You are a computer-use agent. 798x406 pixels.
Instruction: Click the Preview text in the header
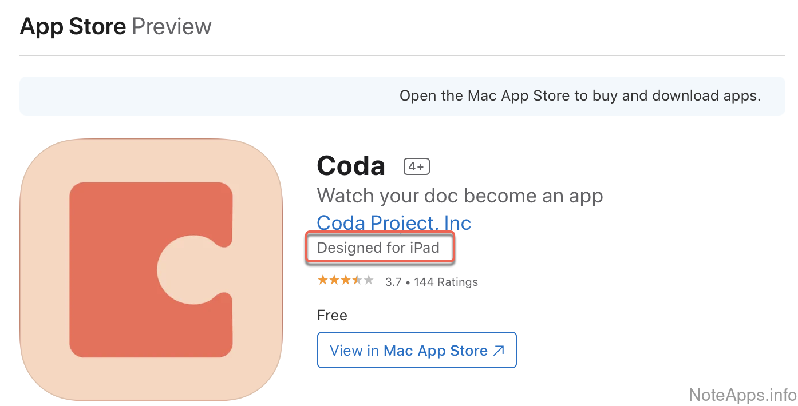tap(172, 27)
